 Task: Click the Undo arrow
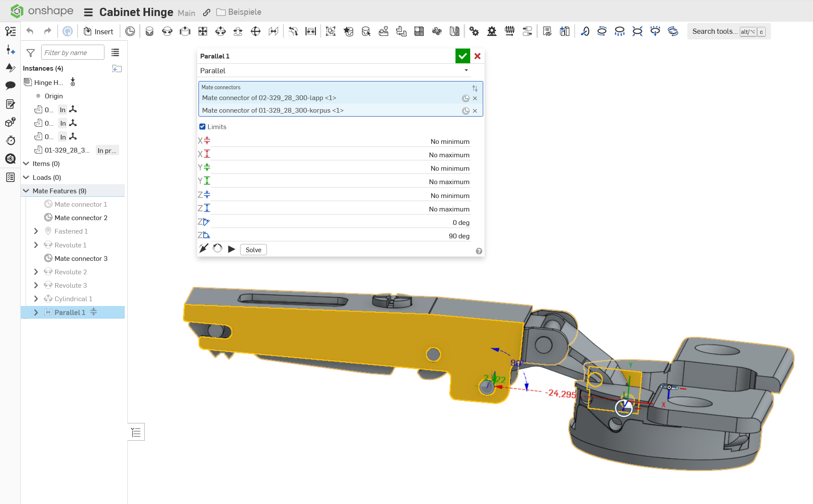click(30, 31)
